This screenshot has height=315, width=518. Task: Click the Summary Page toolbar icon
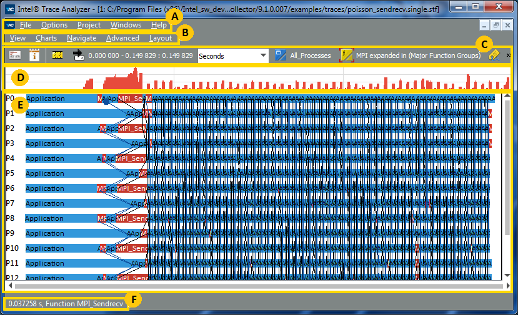click(x=14, y=56)
